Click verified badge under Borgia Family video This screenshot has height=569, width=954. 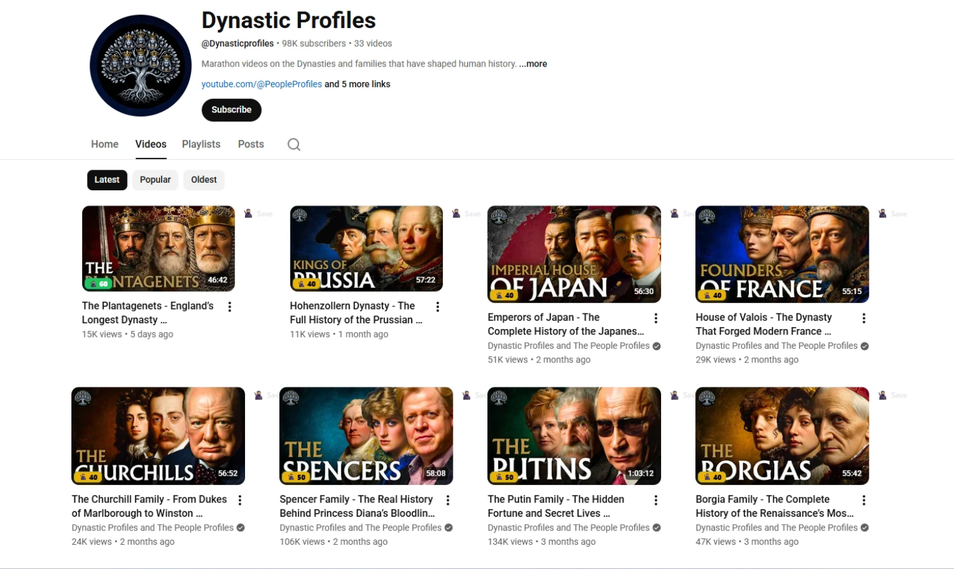[x=864, y=527]
